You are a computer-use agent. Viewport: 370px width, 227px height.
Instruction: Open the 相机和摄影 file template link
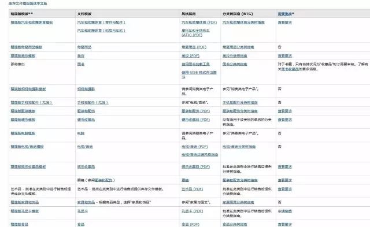[x=86, y=89]
